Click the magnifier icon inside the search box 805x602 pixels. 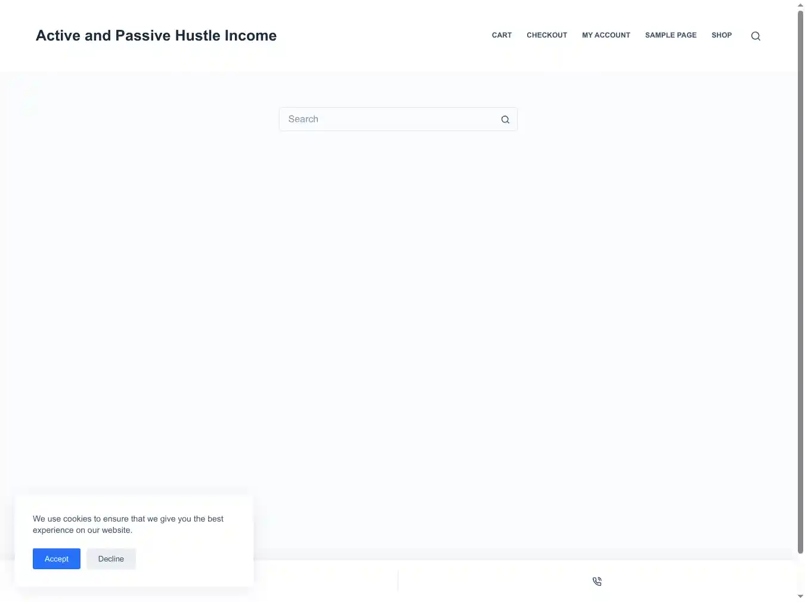click(505, 119)
